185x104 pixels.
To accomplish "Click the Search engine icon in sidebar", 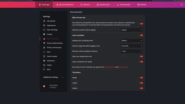I will (x=44, y=56).
